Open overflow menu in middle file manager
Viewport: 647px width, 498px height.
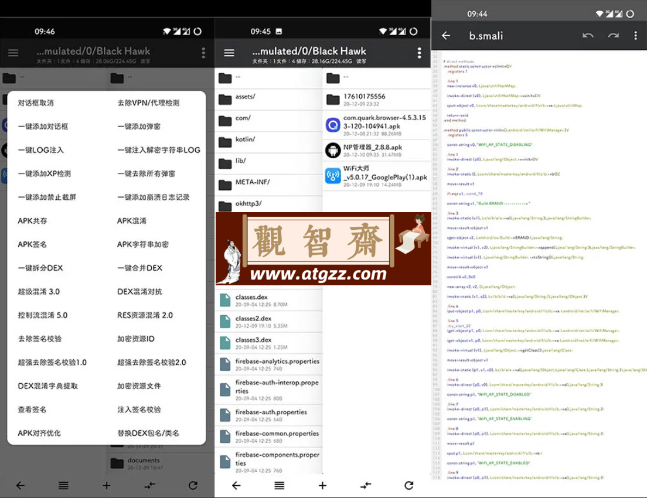tap(419, 53)
